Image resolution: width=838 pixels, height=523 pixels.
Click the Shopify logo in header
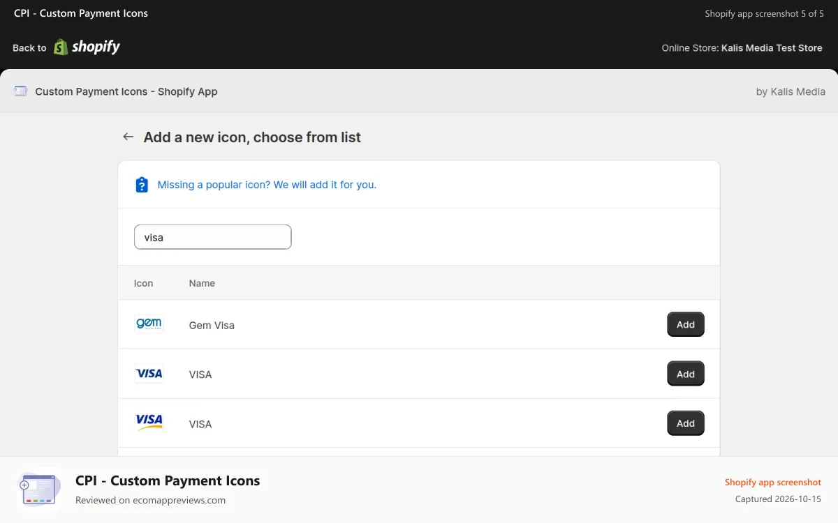(87, 47)
